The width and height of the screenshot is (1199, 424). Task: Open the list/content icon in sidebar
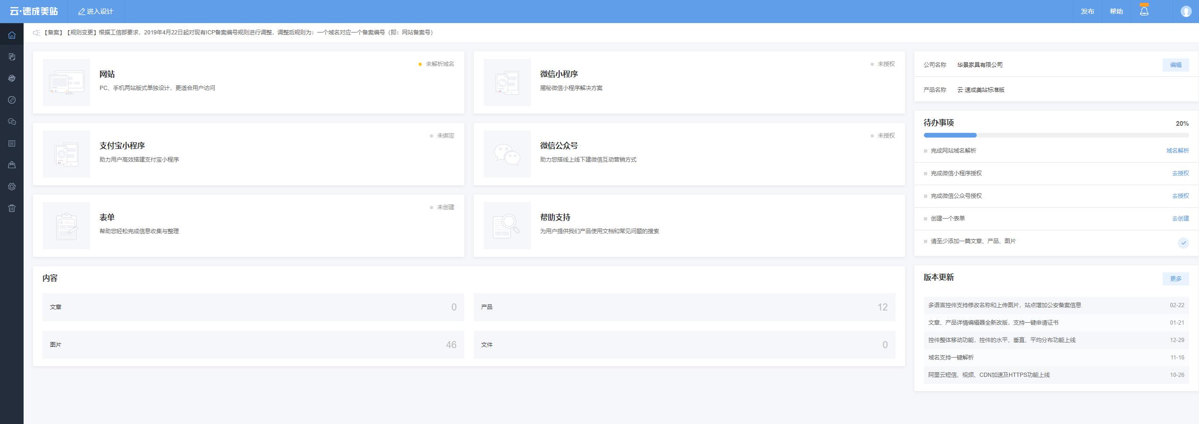pos(11,143)
